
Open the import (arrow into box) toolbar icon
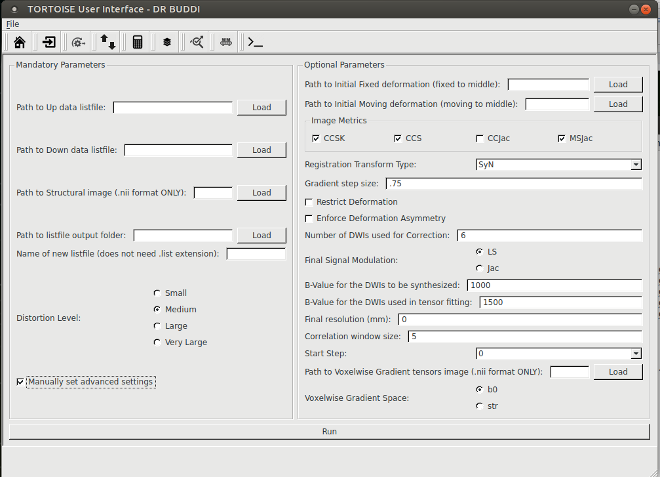[x=49, y=42]
